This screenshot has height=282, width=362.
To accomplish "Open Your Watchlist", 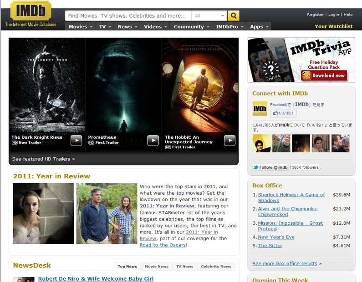I will 334,26.
